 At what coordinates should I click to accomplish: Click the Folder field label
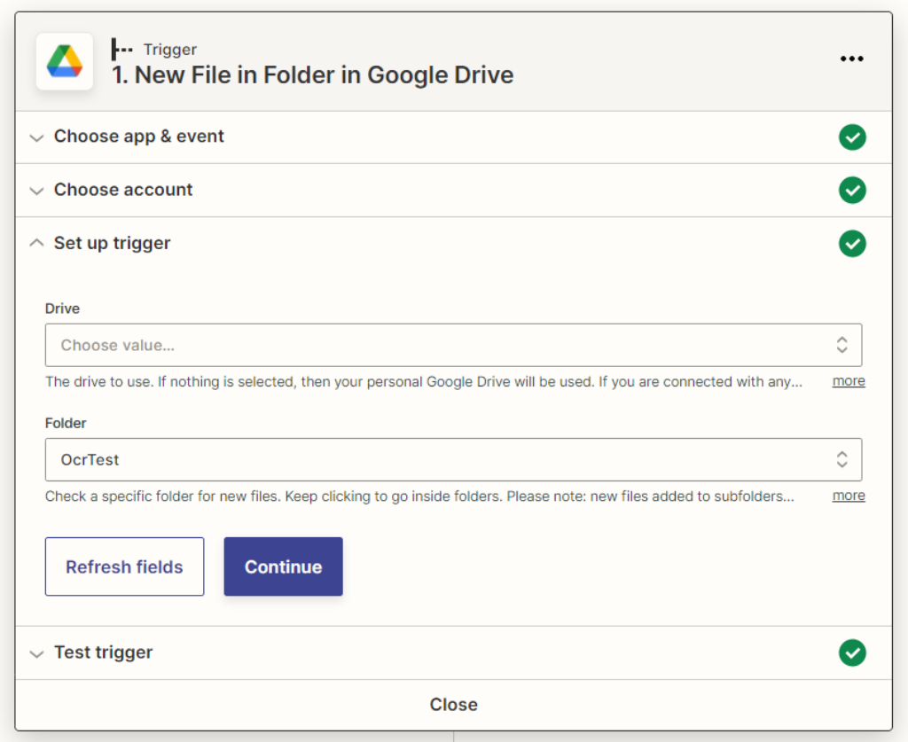(66, 423)
